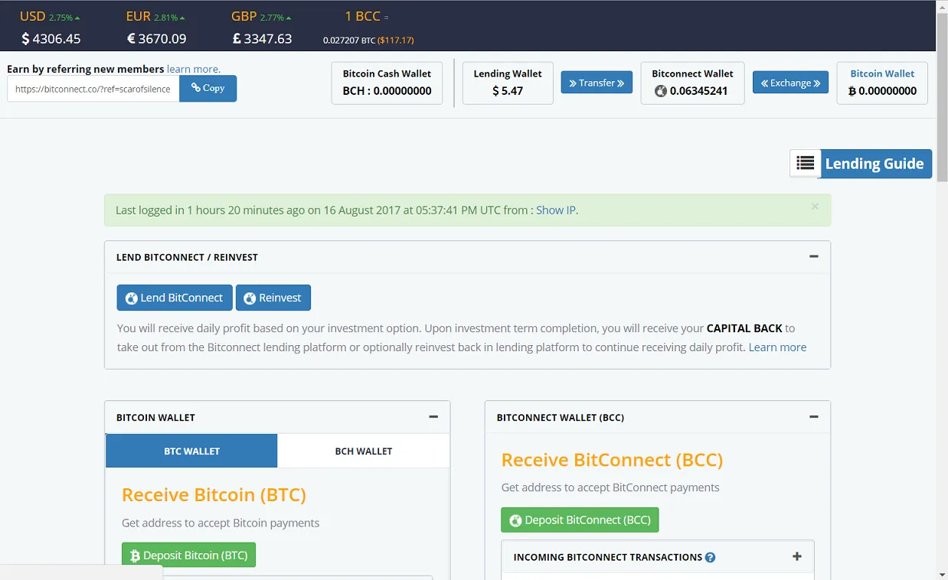This screenshot has height=580, width=948.
Task: Click the Reinvest button
Action: pos(273,298)
